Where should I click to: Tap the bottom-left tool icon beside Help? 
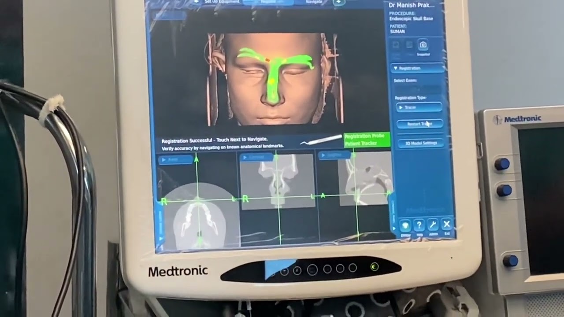click(404, 226)
